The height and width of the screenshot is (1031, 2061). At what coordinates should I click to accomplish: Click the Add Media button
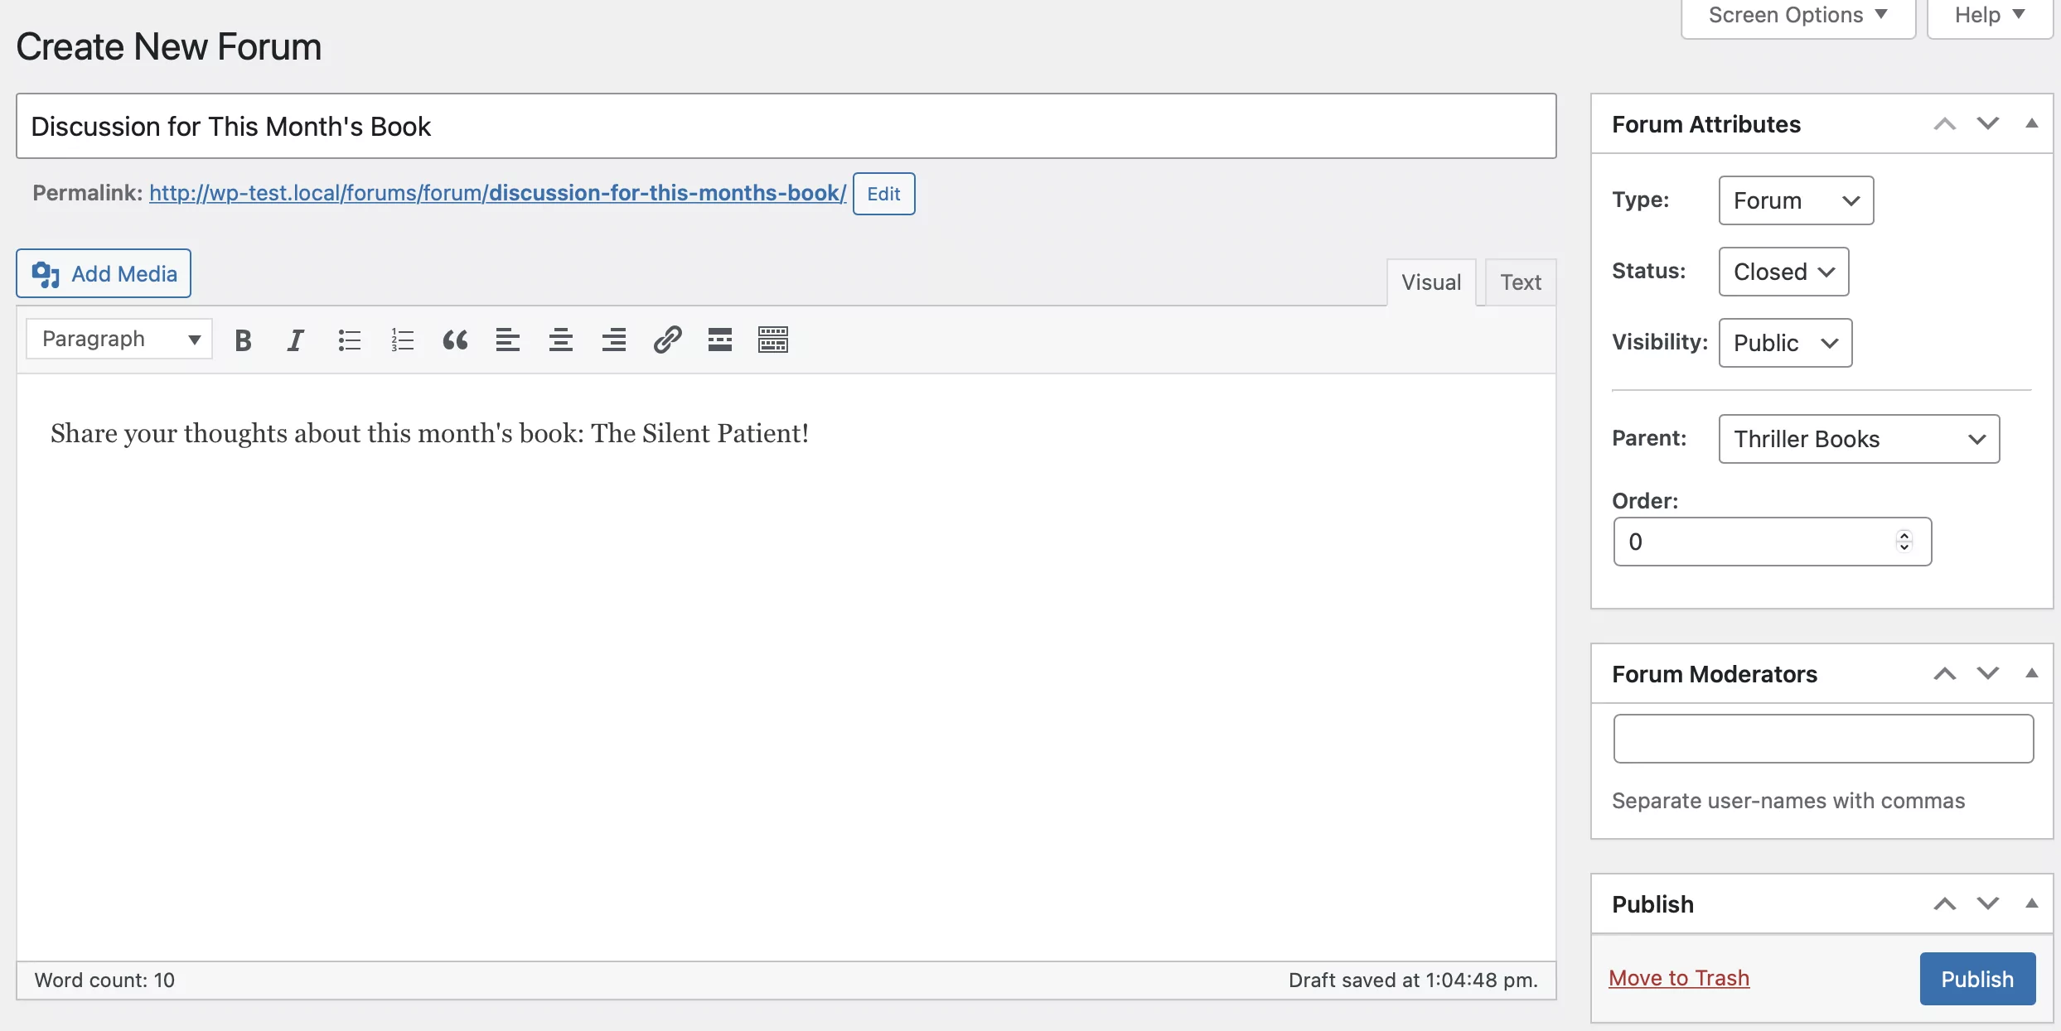pyautogui.click(x=104, y=273)
